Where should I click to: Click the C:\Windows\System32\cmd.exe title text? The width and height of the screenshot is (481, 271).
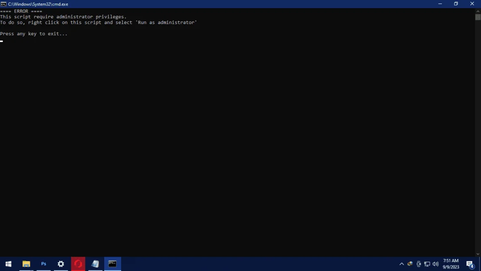(38, 4)
